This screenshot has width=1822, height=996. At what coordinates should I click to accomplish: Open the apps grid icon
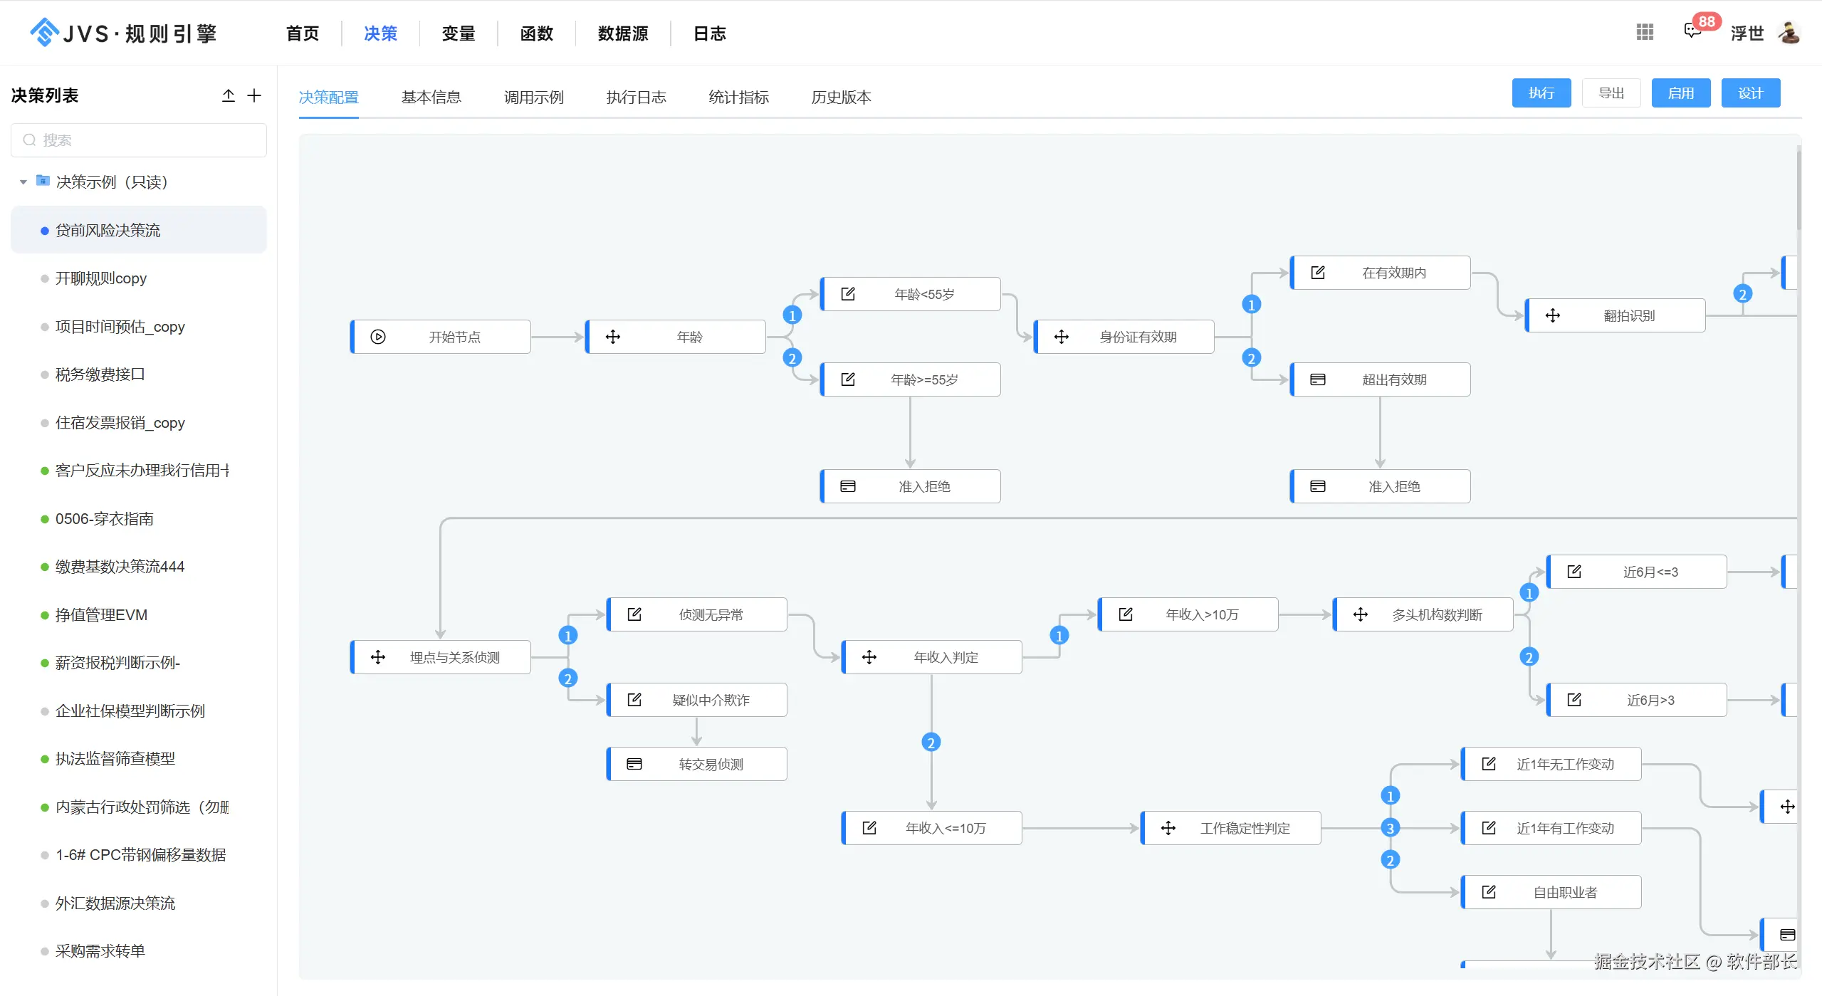[x=1645, y=32]
